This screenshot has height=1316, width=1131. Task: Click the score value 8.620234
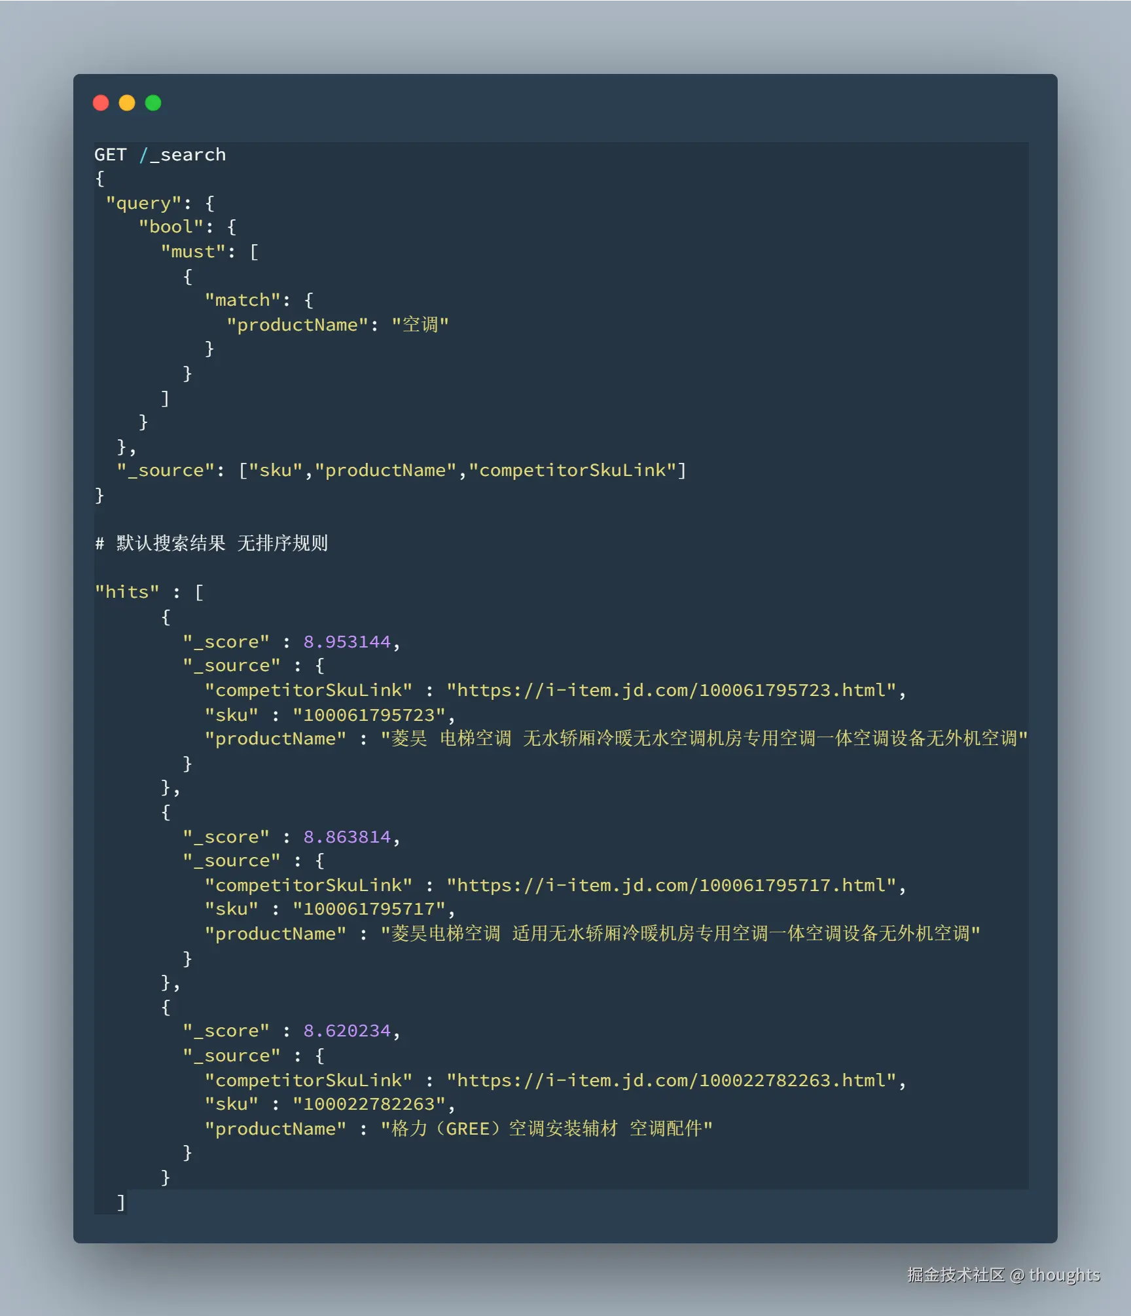(347, 1031)
